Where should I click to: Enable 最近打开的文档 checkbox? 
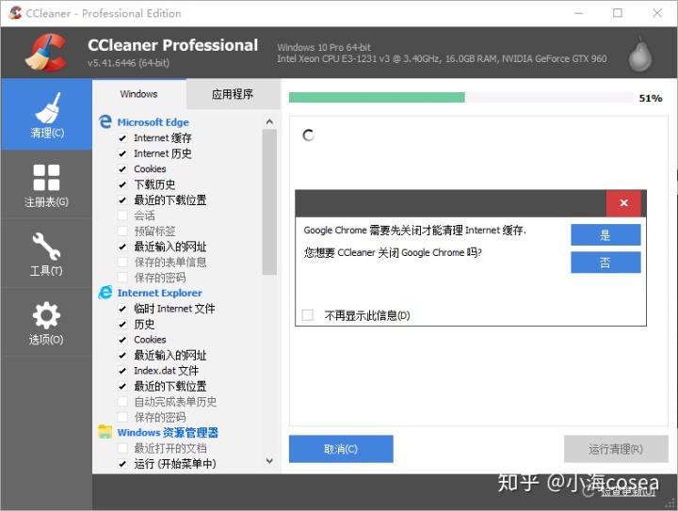[122, 448]
